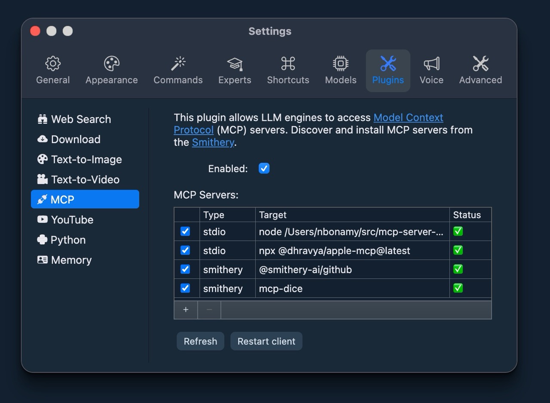550x403 pixels.
Task: Add a new MCP server with plus button
Action: tap(186, 310)
